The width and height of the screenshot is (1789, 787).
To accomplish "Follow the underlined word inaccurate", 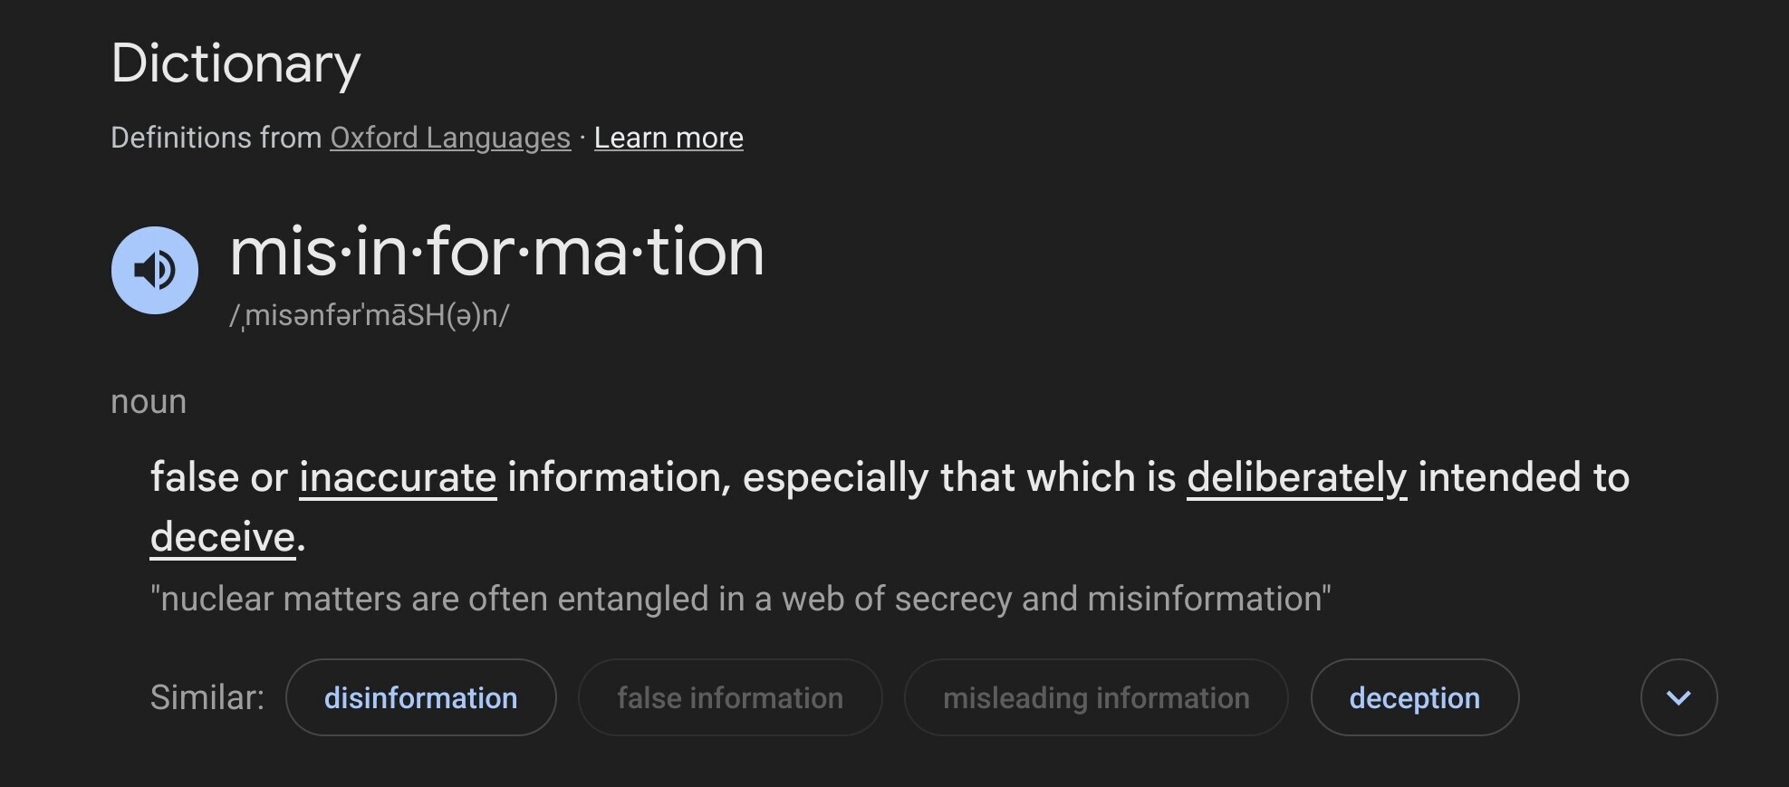I will 398,477.
